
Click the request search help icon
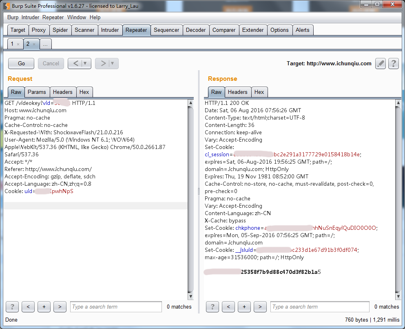(12, 307)
